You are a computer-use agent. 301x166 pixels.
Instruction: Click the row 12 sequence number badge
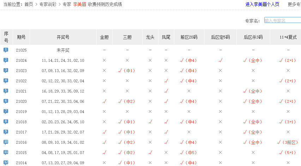pyautogui.click(x=6, y=162)
